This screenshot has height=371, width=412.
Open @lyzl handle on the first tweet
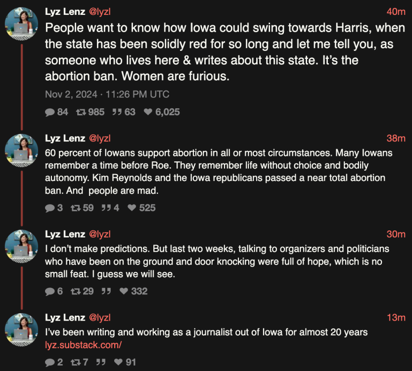coord(99,11)
